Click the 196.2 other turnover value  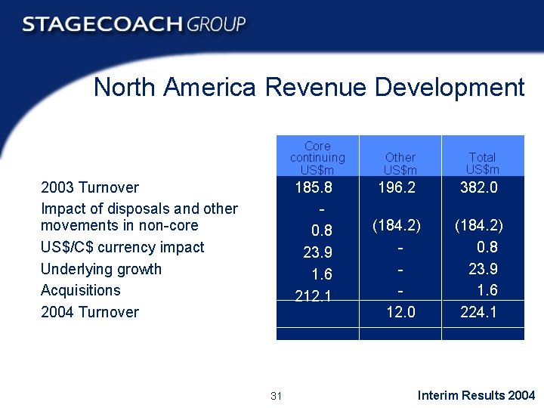(x=397, y=187)
